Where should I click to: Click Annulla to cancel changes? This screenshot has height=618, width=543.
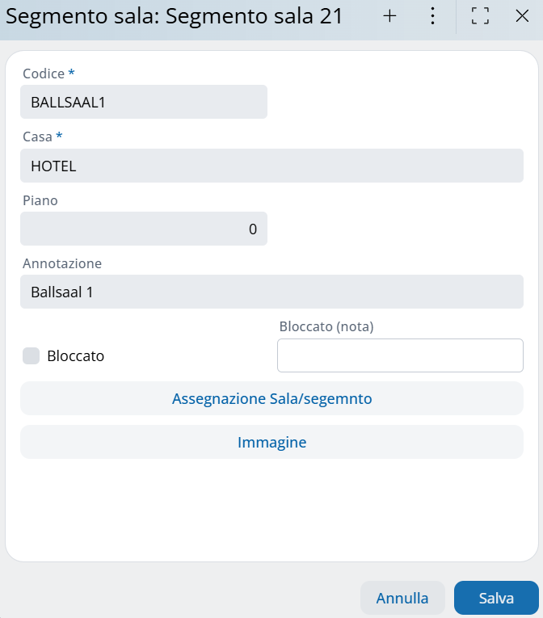click(402, 599)
